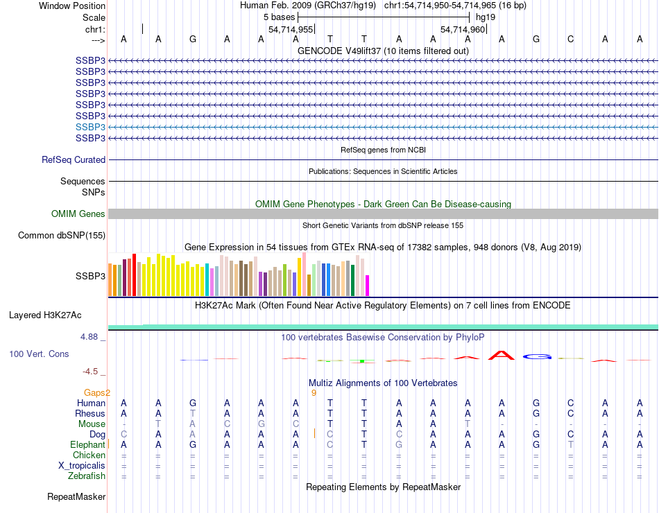
Task: Click the OMIM Gene Phenotypes green title
Action: click(383, 205)
